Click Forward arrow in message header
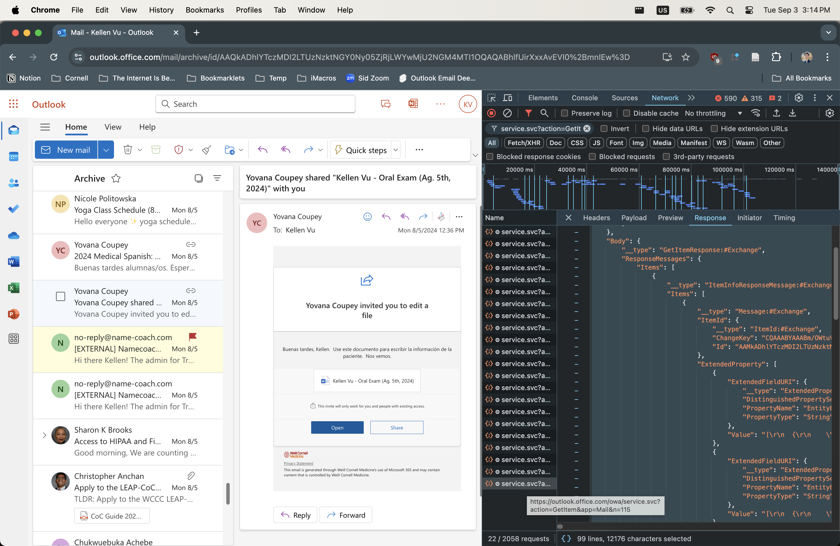This screenshot has width=840, height=546. pyautogui.click(x=423, y=217)
